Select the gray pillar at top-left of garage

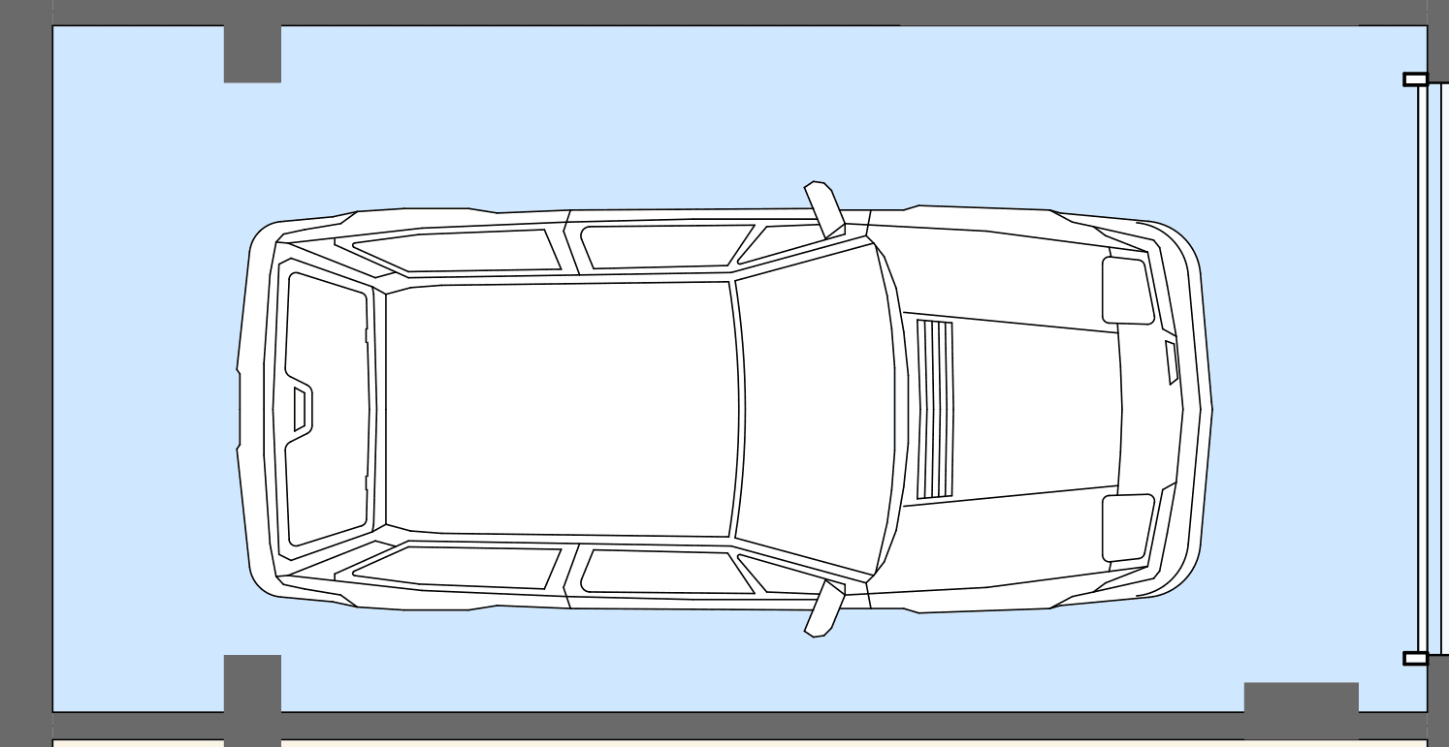[x=252, y=53]
